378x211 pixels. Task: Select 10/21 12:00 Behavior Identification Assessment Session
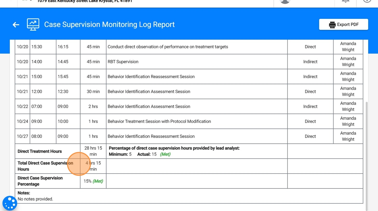click(x=197, y=92)
